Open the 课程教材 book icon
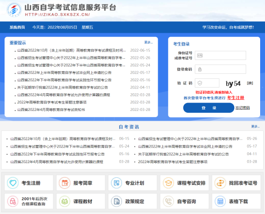The width and height of the screenshot is (265, 214). (64, 201)
